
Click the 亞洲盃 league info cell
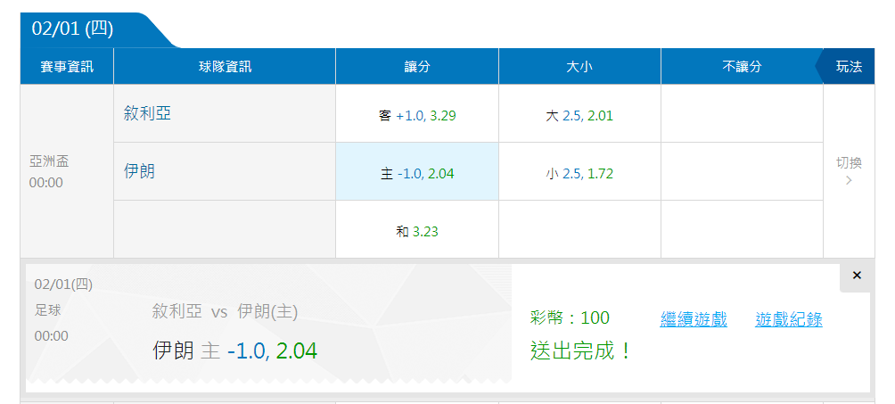click(67, 171)
